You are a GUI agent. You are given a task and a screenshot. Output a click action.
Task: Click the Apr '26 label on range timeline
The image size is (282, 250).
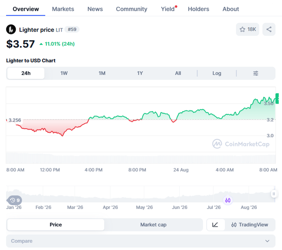click(110, 207)
